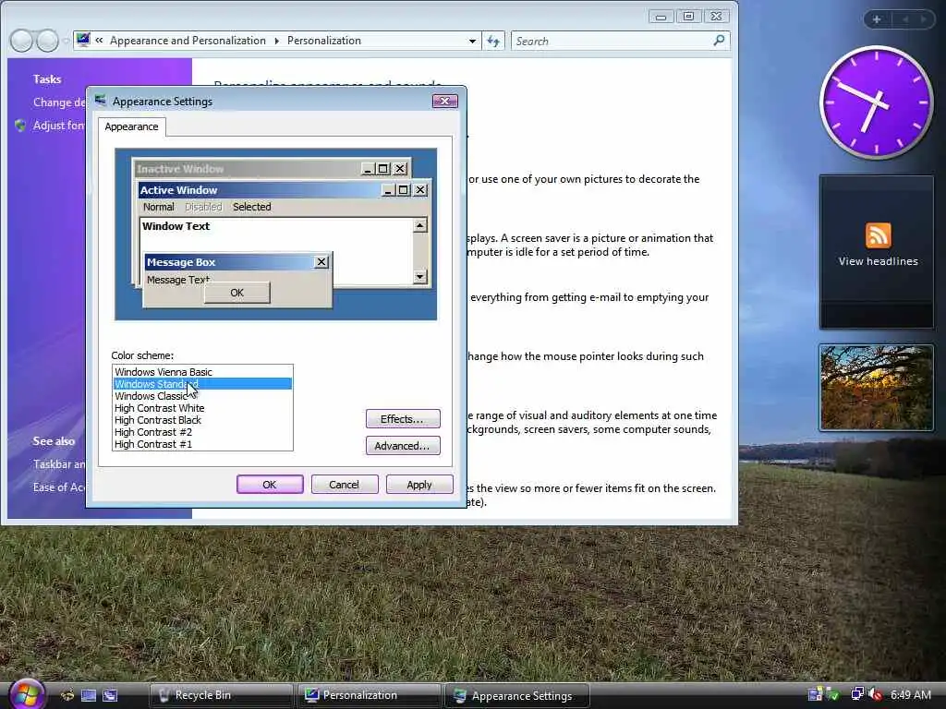The width and height of the screenshot is (946, 709).
Task: Switch to Personalization taskbar button
Action: pyautogui.click(x=370, y=695)
